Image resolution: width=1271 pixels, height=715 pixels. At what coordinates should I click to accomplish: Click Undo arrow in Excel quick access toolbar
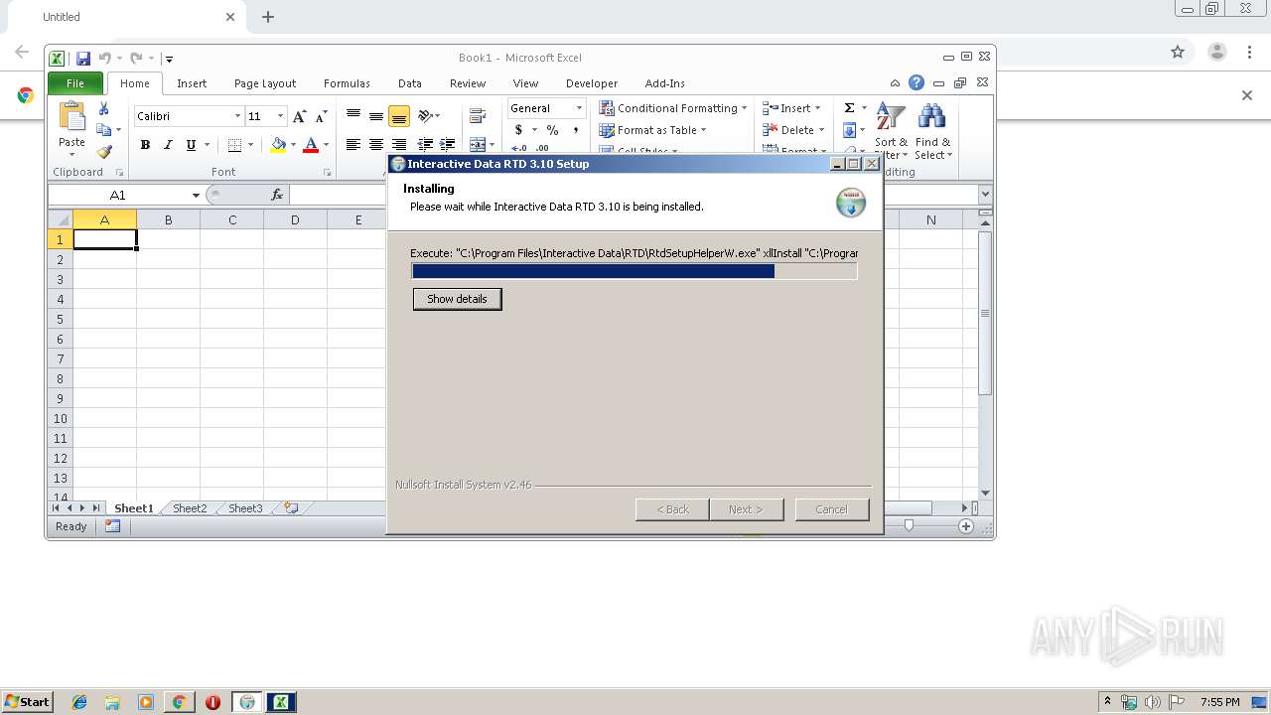tap(104, 59)
